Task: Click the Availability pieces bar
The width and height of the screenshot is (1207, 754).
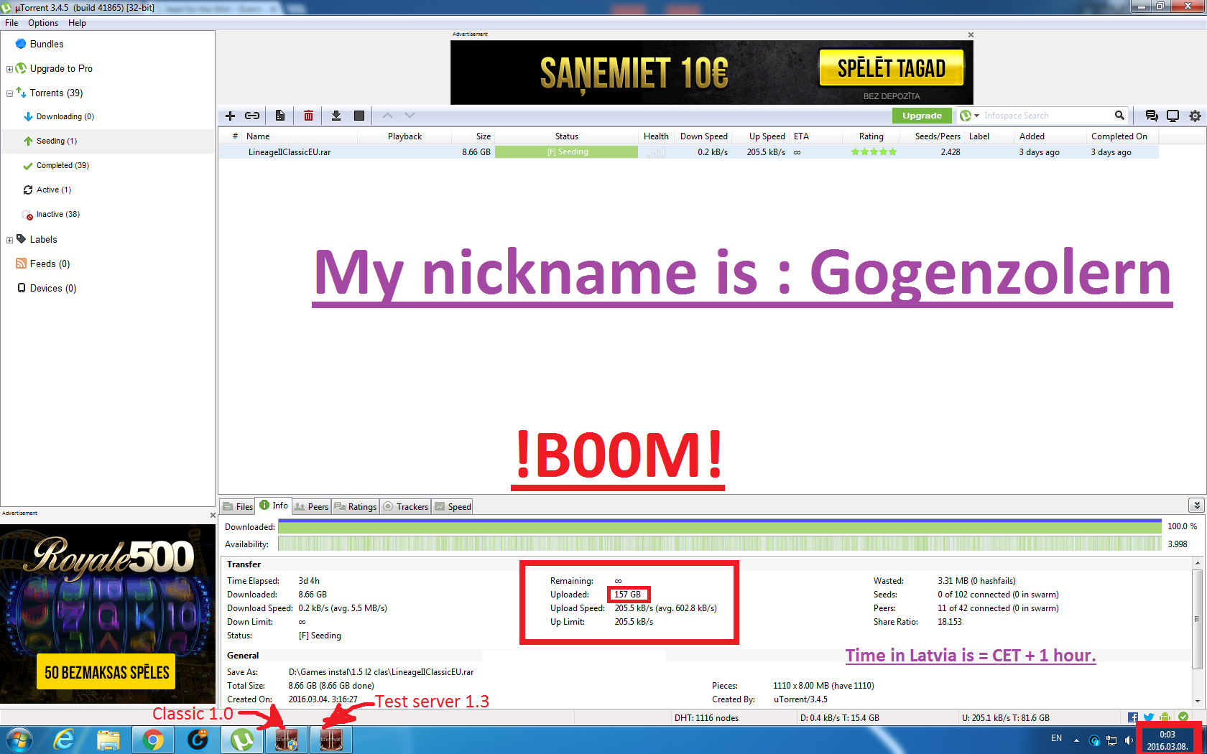Action: [719, 544]
